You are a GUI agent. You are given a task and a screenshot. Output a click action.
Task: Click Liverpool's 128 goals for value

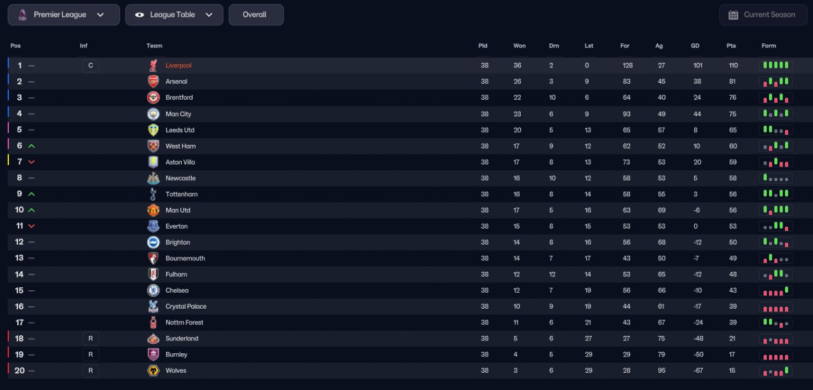[x=628, y=65]
